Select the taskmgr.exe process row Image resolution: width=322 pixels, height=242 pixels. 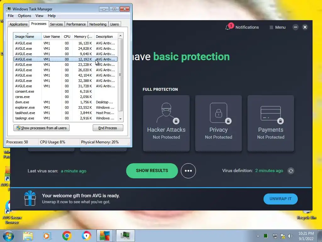[x=65, y=118]
